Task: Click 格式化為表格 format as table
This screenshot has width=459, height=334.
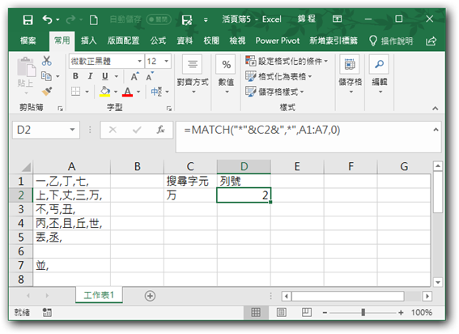Action: 278,76
